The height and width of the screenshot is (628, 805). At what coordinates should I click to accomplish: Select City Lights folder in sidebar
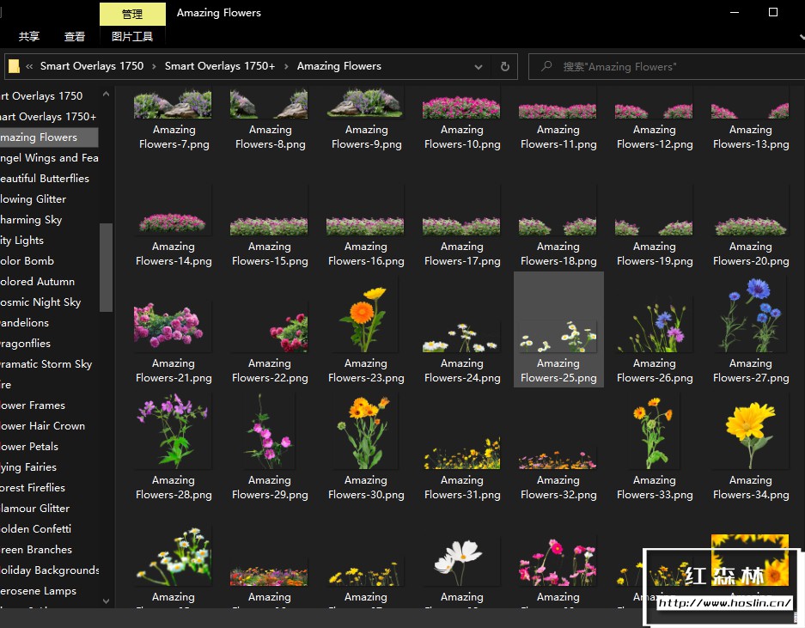[x=22, y=241]
